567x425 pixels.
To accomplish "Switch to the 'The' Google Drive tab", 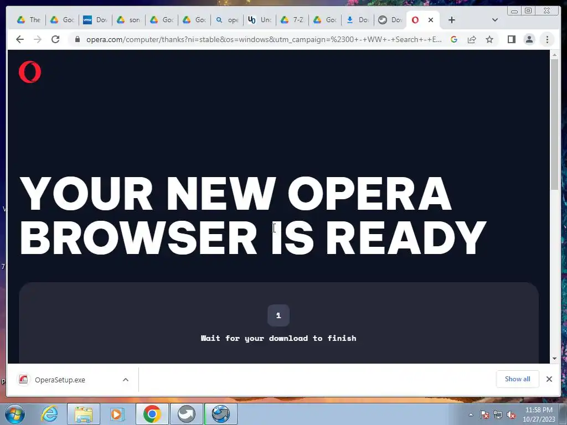I will coord(29,20).
